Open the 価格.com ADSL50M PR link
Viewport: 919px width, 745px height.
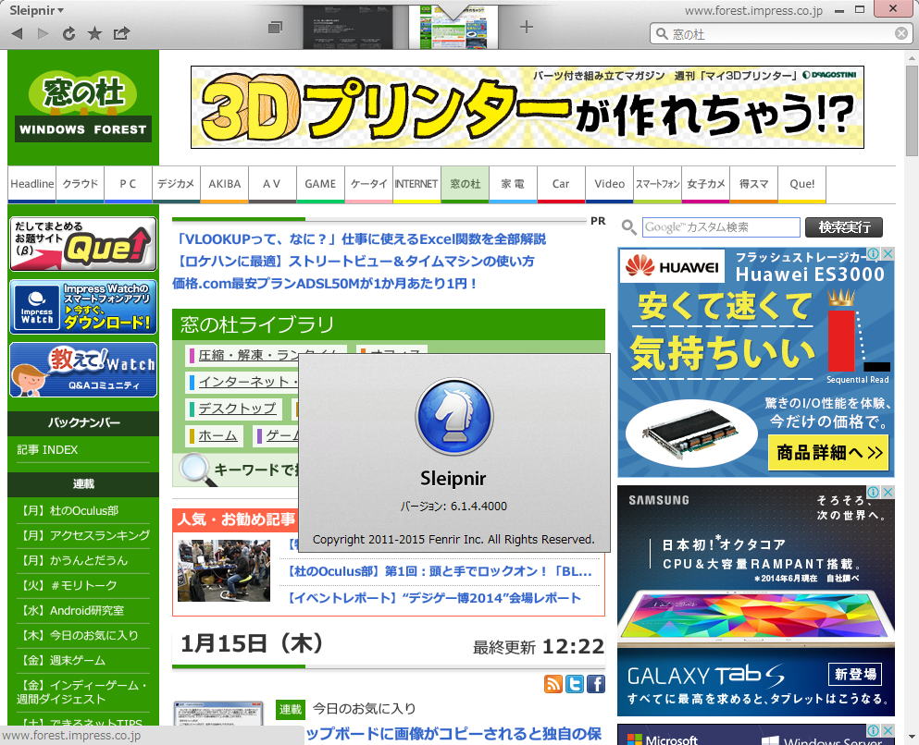(325, 283)
